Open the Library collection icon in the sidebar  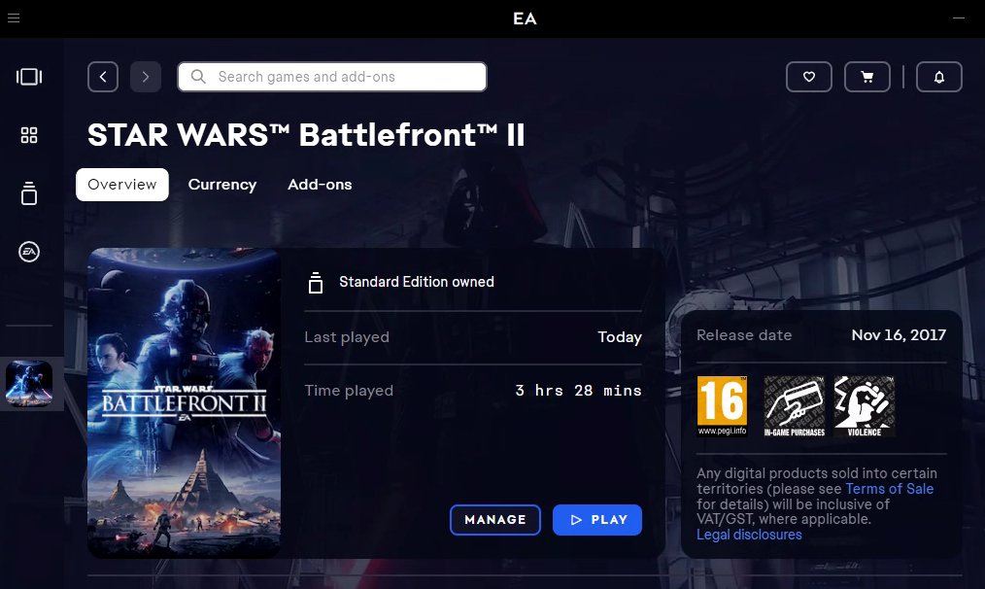point(29,193)
